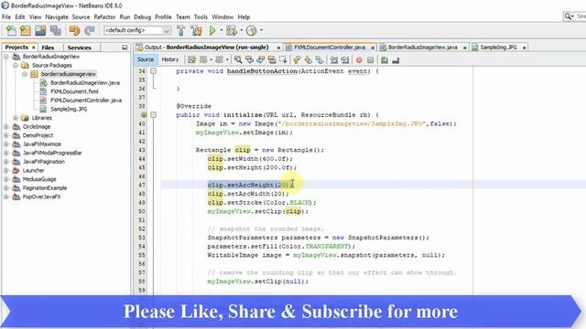586x329 pixels.
Task: Open the BorderRadiusImageView.java editor tab
Action: pos(422,48)
